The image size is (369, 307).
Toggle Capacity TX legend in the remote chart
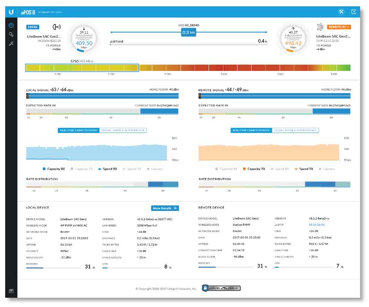click(x=254, y=169)
